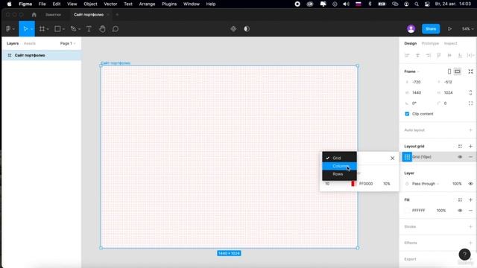477x268 pixels.
Task: Click the Present play icon
Action: (449, 29)
